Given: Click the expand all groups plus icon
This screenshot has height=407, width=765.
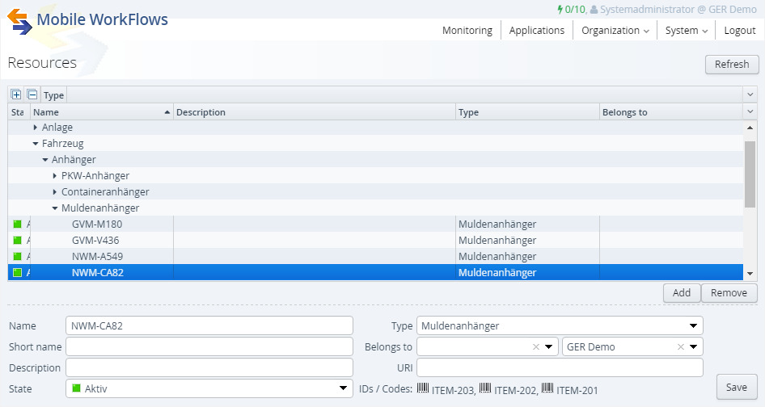Looking at the screenshot, I should [x=16, y=94].
